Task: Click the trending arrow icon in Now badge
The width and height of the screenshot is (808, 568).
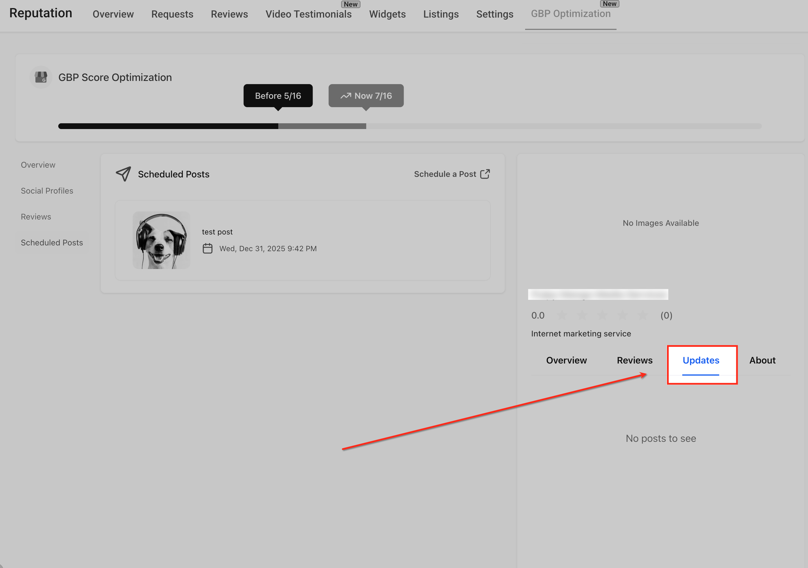Action: 345,96
